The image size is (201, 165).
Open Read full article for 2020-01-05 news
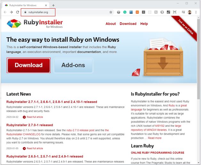click(35, 148)
